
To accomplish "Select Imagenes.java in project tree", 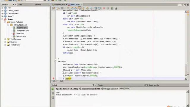I will click(22, 28).
